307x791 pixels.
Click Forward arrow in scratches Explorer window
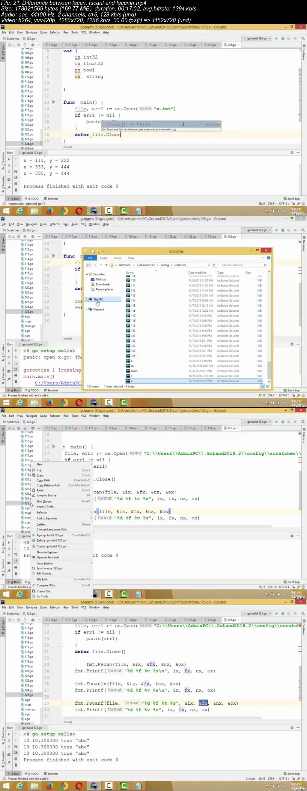pos(95,265)
